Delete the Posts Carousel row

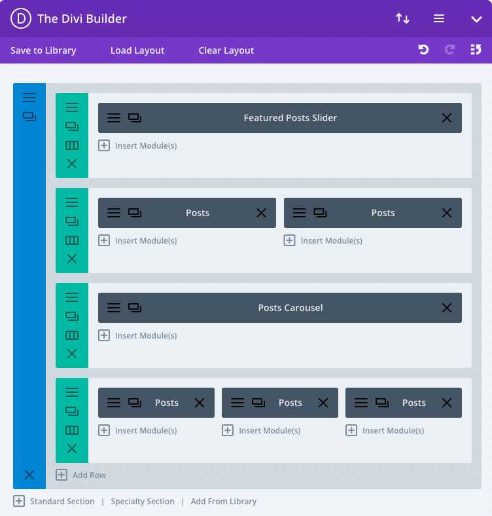point(72,354)
